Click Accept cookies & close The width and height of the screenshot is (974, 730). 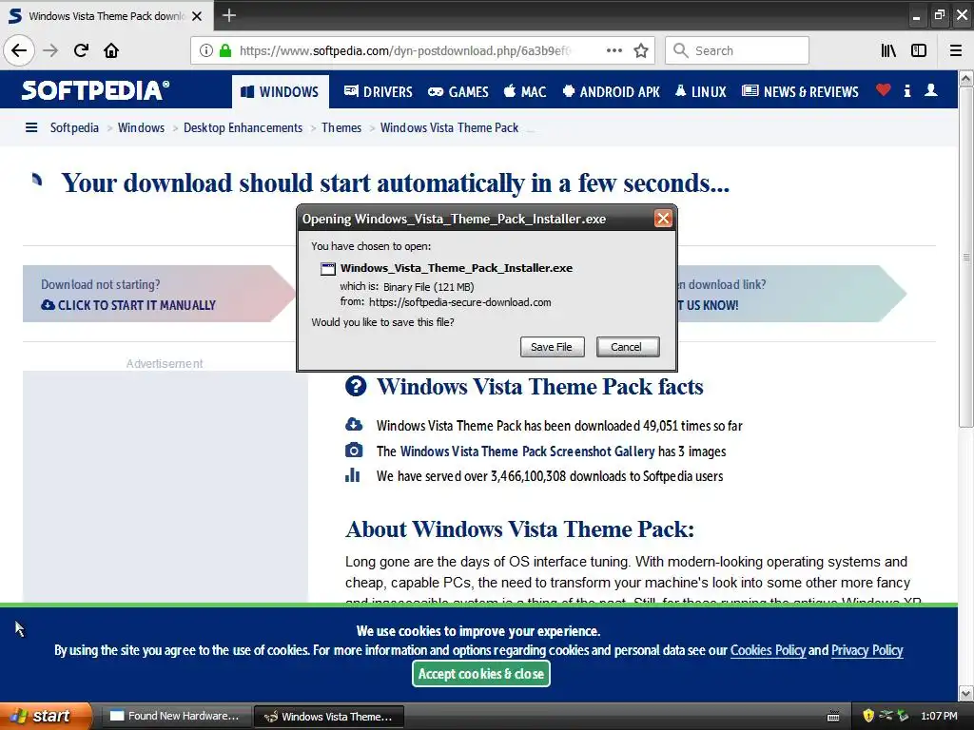click(480, 674)
